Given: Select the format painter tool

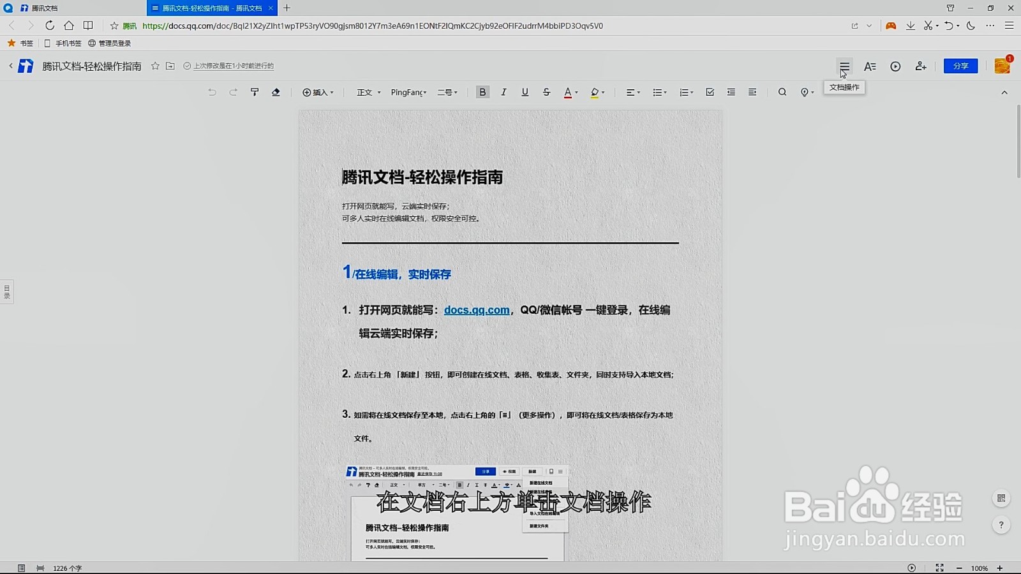Looking at the screenshot, I should (x=255, y=92).
